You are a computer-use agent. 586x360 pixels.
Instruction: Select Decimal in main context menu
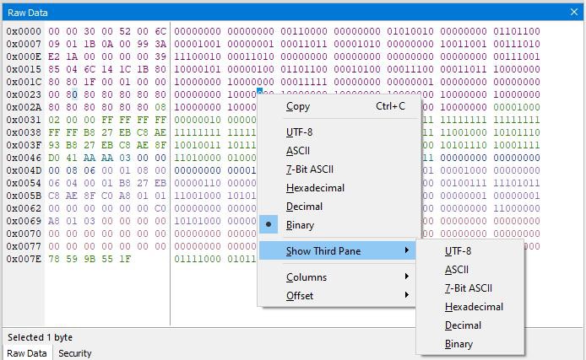coord(339,207)
